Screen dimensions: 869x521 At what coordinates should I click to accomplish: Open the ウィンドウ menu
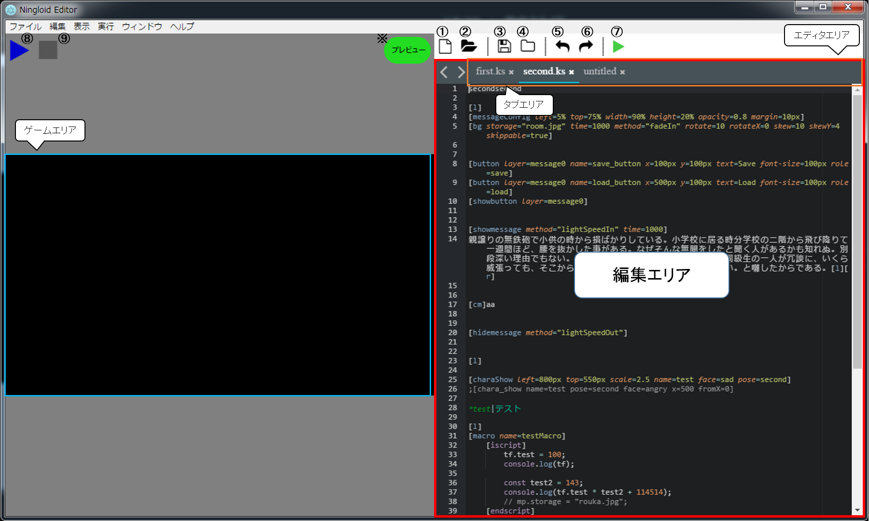142,27
